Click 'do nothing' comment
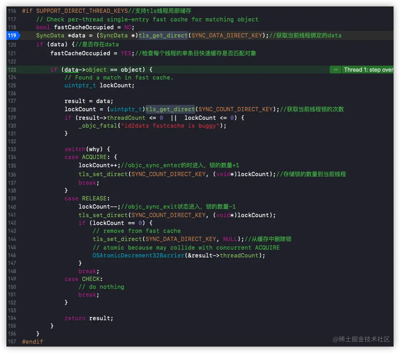The height and width of the screenshot is (353, 400). tap(101, 287)
